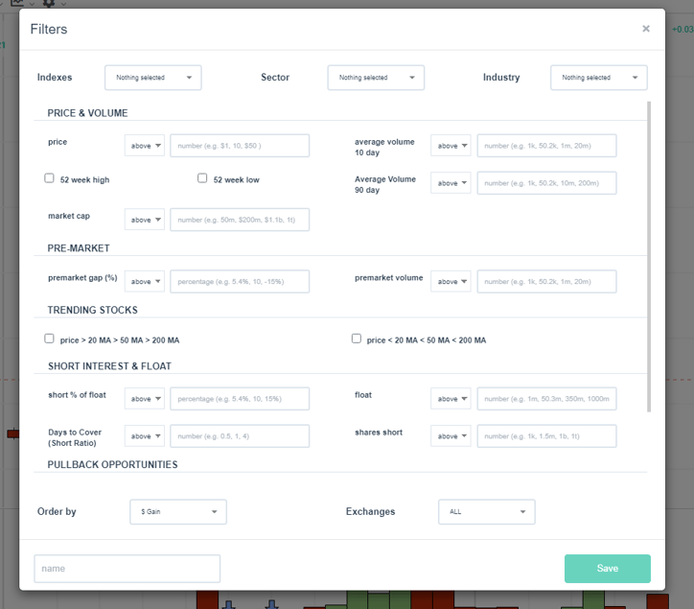Enable the 52 week high checkbox

point(50,178)
